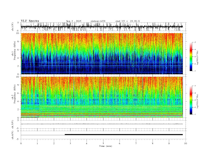Click the "9" tick label on the time axis

[x=169, y=143]
